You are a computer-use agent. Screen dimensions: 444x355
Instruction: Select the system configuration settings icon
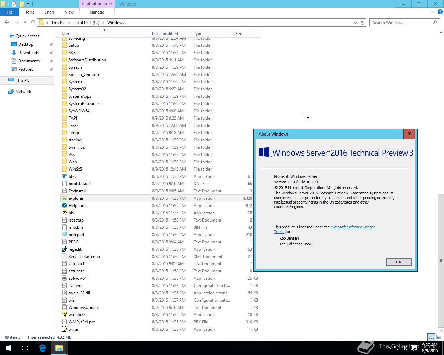pos(64,286)
